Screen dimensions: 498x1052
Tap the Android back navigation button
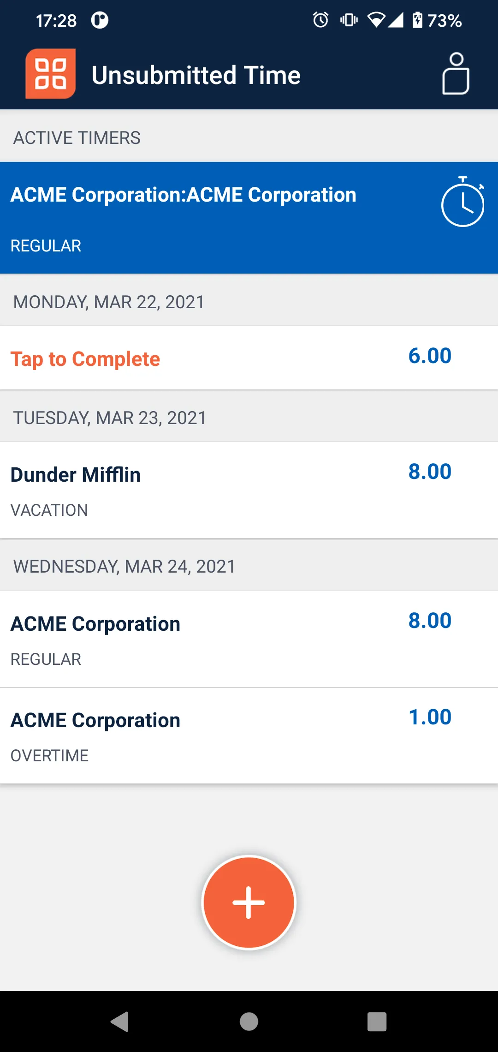tap(120, 1022)
